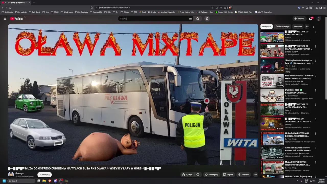Select the Źródło: Gavarys filter chip
The height and width of the screenshot is (184, 327).
[x=282, y=27]
